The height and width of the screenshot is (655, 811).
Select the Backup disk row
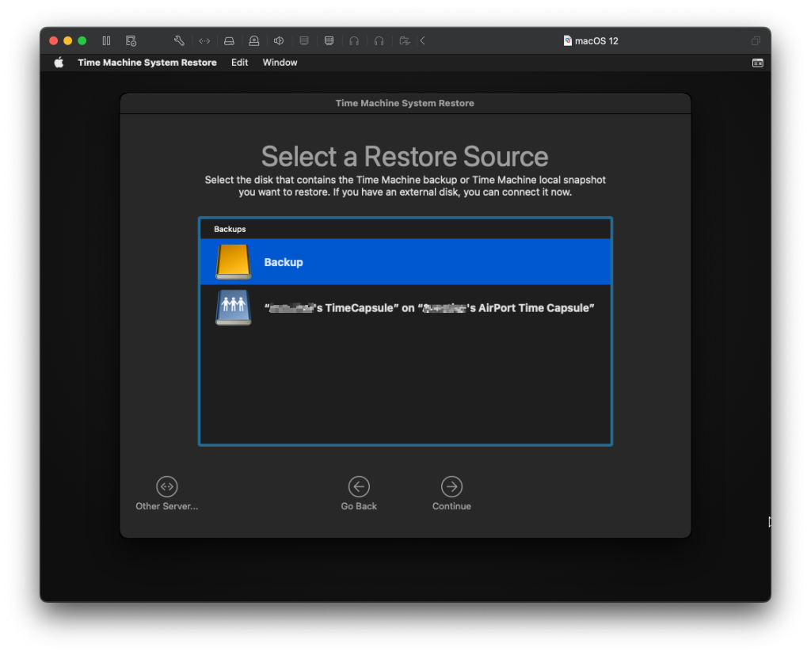[405, 262]
